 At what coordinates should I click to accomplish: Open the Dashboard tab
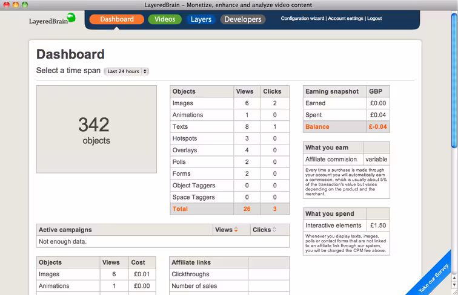117,19
